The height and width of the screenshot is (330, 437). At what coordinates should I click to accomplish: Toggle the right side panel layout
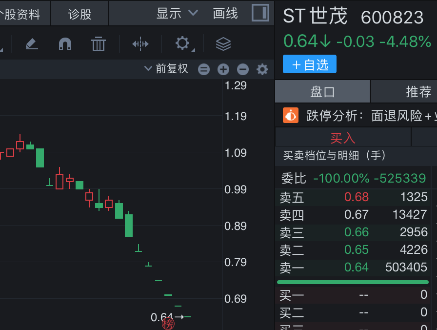[x=260, y=13]
